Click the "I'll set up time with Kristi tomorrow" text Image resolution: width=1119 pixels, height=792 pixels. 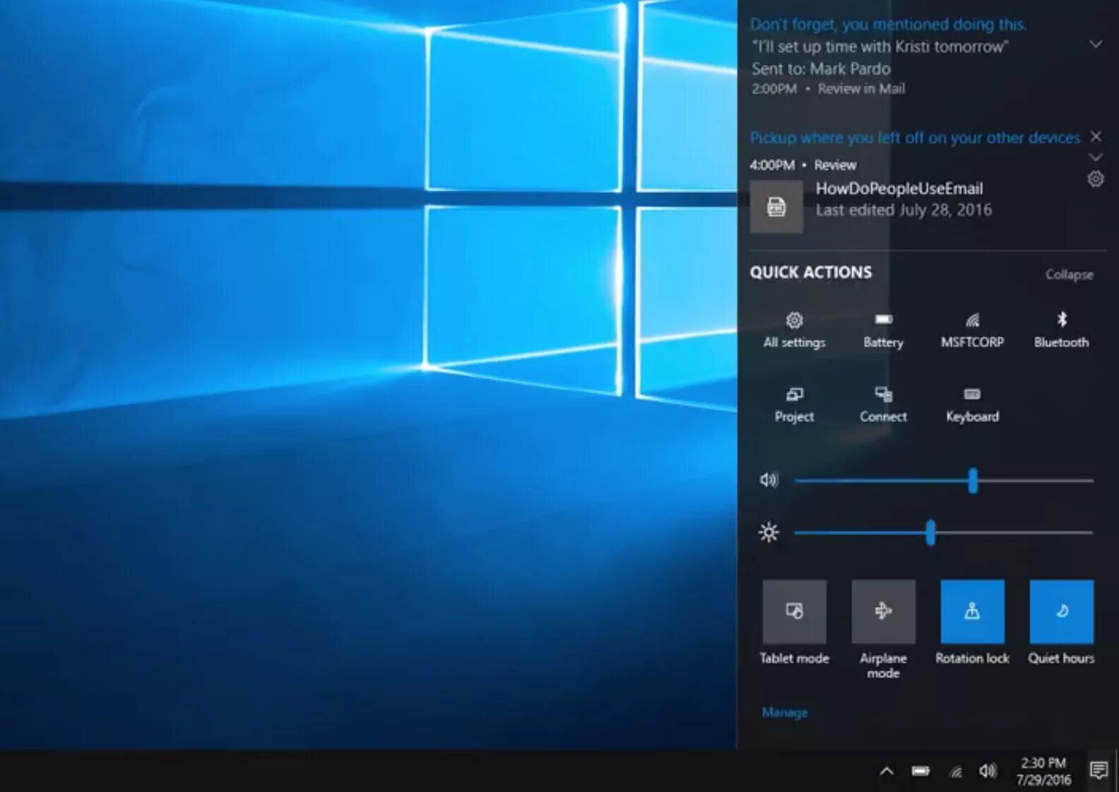tap(880, 47)
